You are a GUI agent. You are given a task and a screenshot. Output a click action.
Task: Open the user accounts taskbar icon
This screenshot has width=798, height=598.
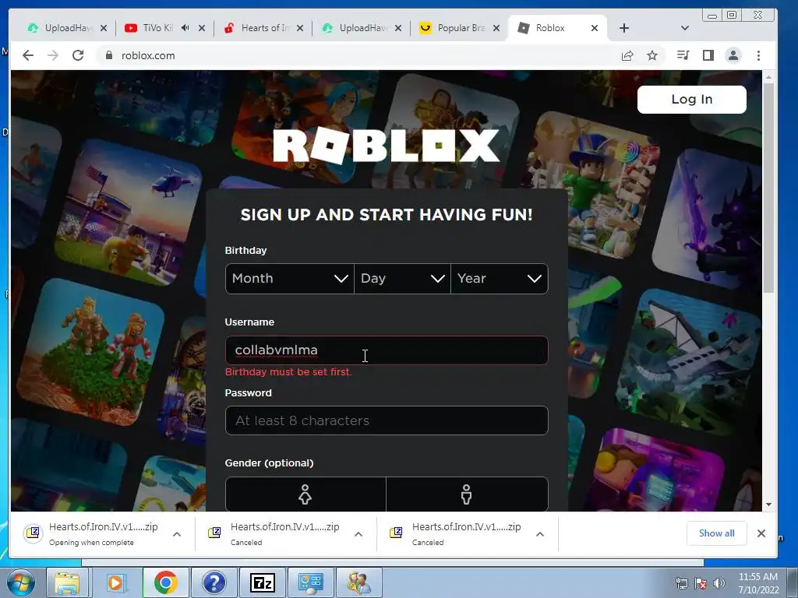(x=358, y=582)
